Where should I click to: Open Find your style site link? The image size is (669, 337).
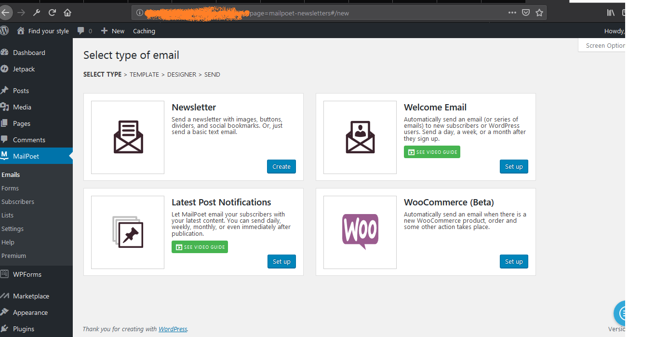(43, 31)
